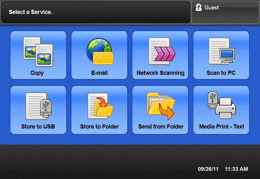Click the 'Select a Service.' message text
The image size is (260, 179).
click(x=31, y=12)
